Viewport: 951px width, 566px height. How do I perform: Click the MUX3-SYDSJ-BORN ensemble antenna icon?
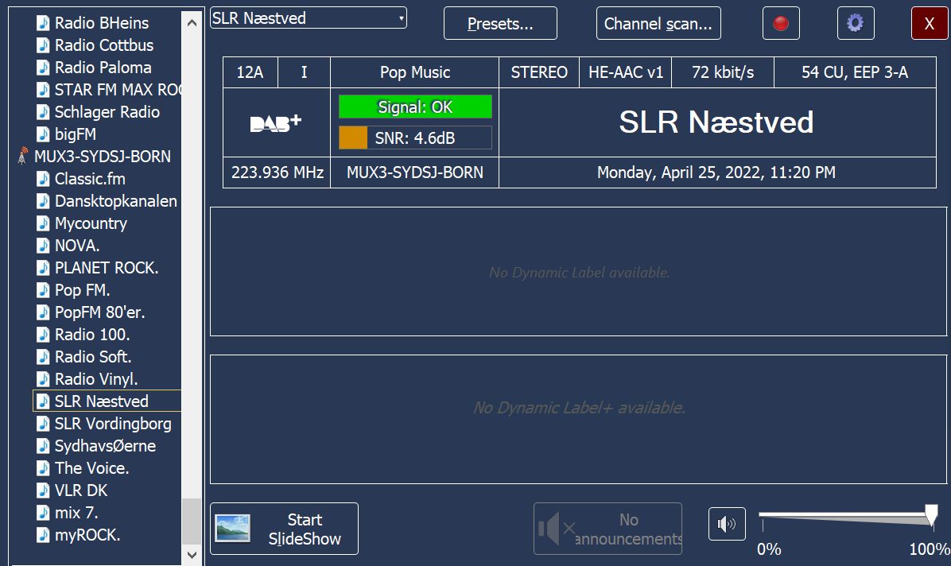[22, 156]
